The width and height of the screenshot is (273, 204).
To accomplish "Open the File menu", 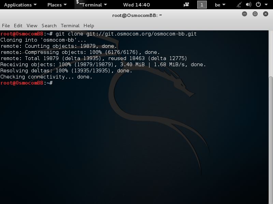I will (6, 26).
